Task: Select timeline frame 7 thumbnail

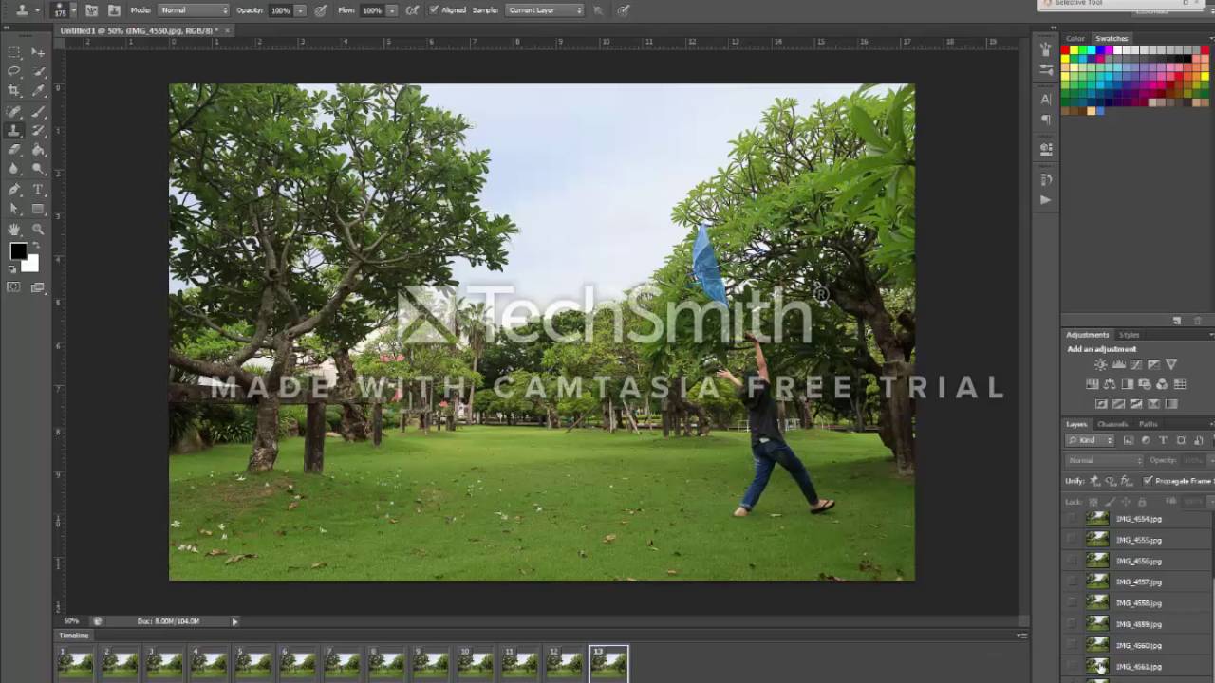Action: click(x=342, y=662)
